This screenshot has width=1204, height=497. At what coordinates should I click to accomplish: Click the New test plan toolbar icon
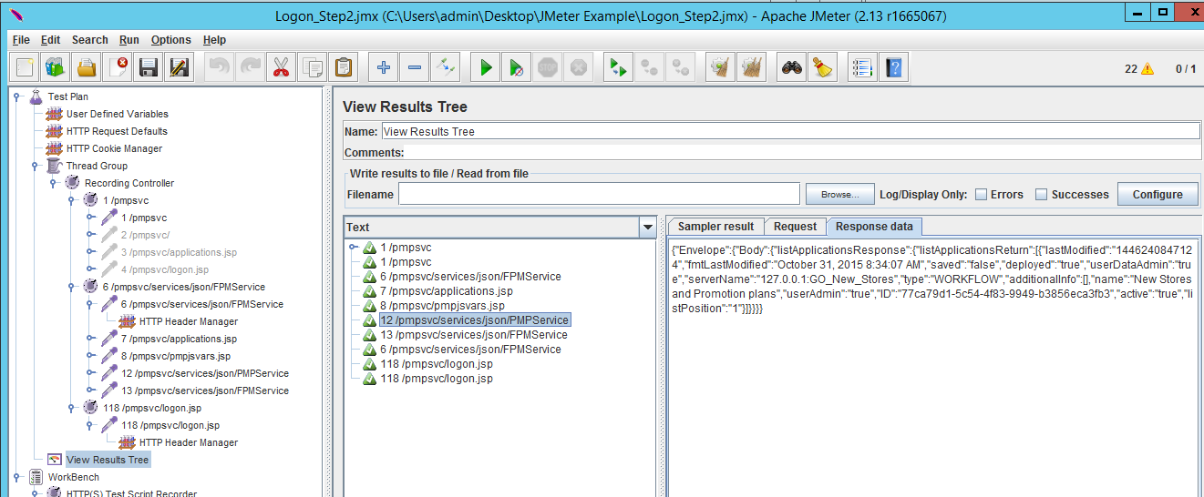tap(25, 66)
